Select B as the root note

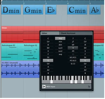pyautogui.click(x=48, y=73)
